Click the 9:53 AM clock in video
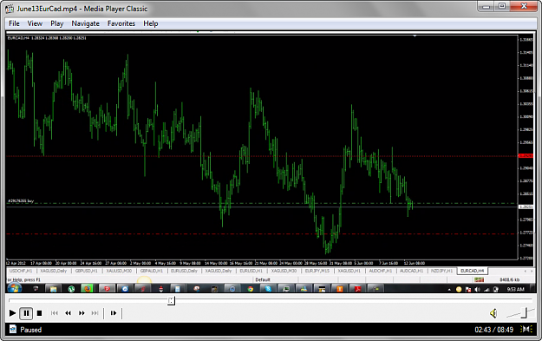The image size is (542, 341). [x=515, y=289]
